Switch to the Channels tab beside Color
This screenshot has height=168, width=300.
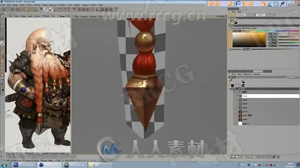pyautogui.click(x=241, y=15)
